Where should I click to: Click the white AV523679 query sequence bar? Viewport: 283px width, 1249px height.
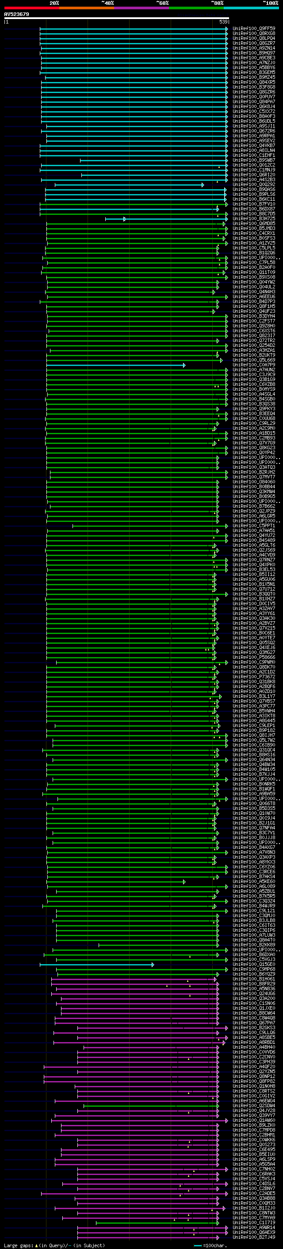pyautogui.click(x=117, y=18)
